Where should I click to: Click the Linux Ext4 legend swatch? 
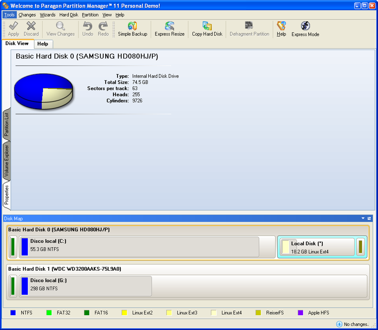[213, 313]
